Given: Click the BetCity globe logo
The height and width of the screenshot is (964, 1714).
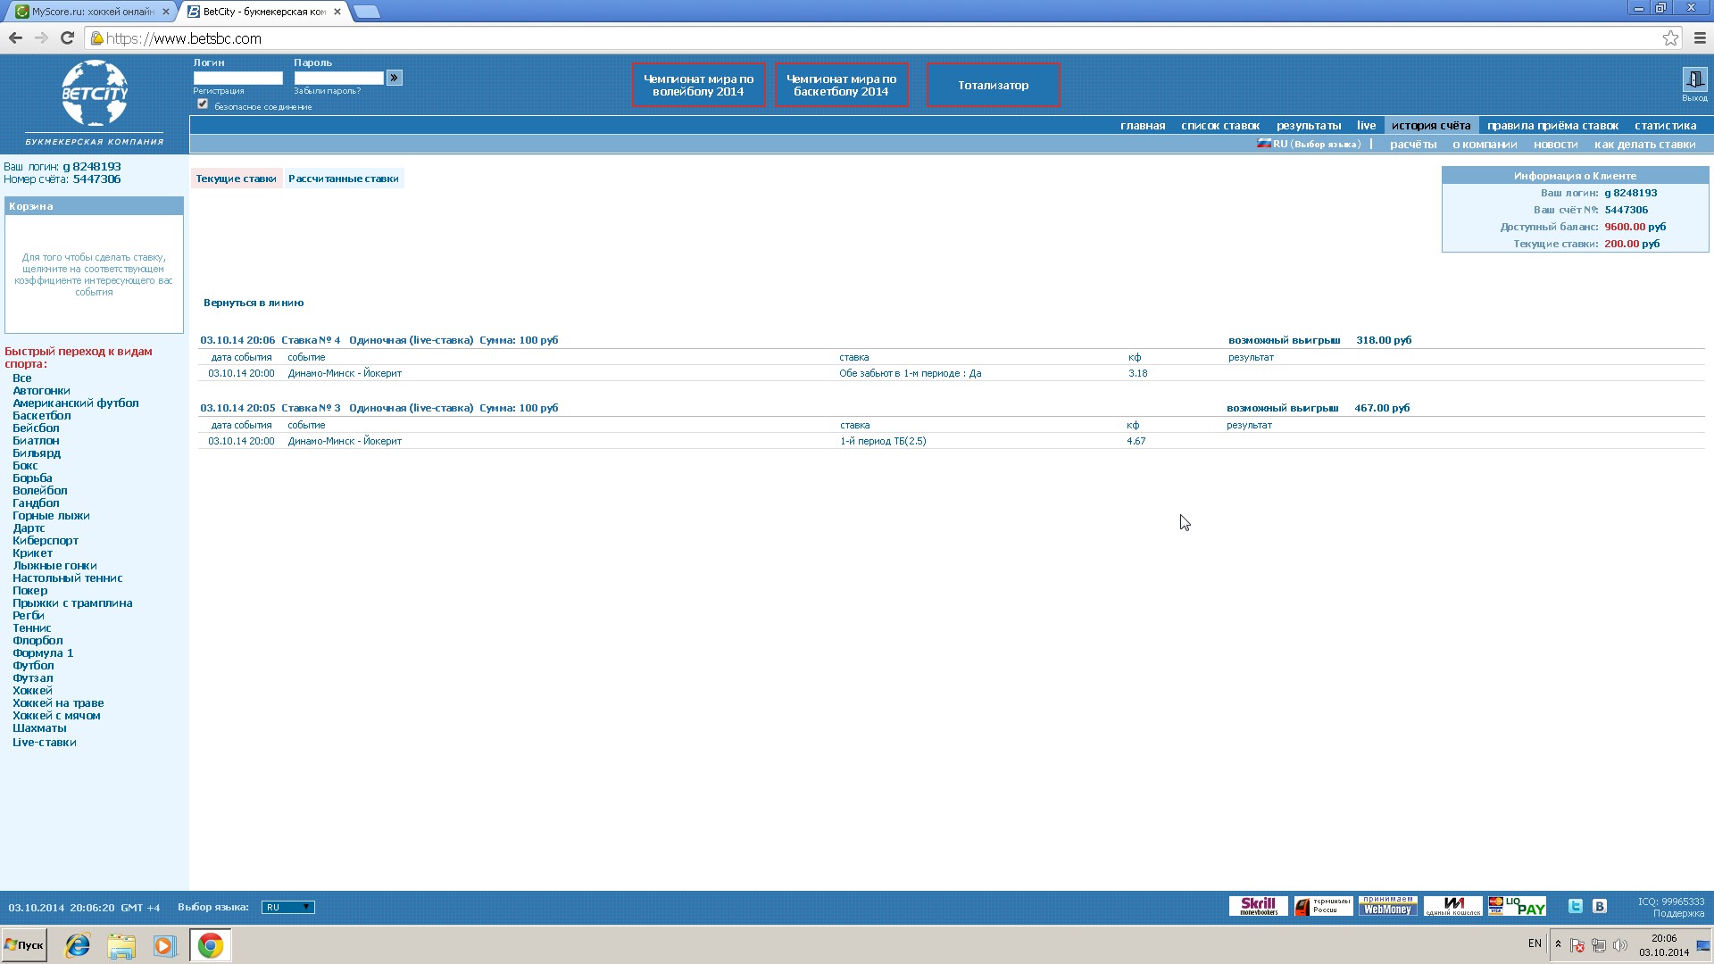Looking at the screenshot, I should 95,93.
